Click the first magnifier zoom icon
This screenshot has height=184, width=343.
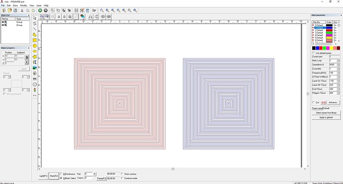pyautogui.click(x=102, y=10)
